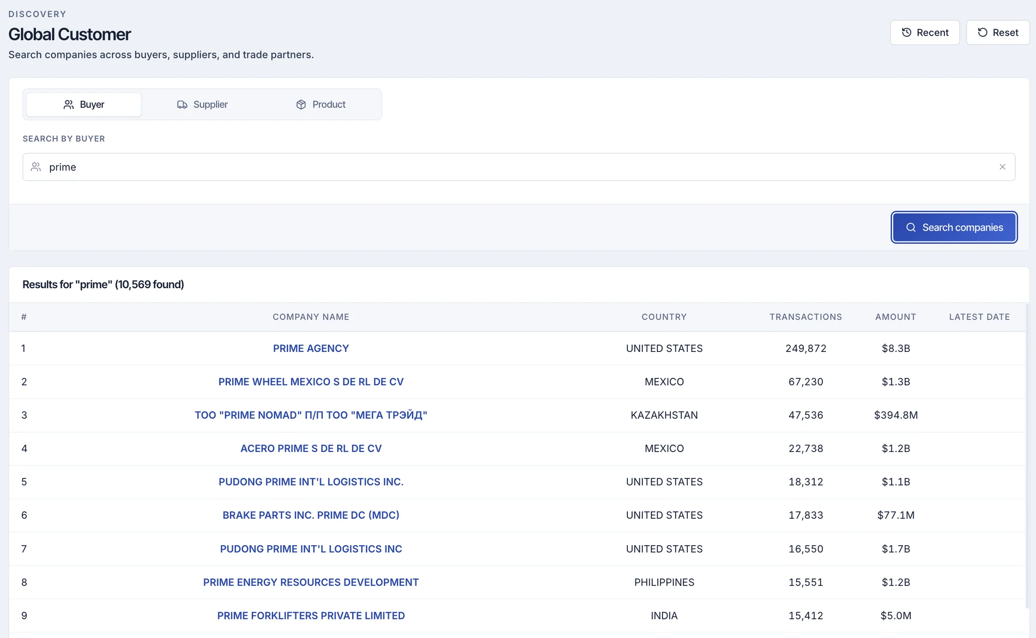1036x638 pixels.
Task: Click the INDIA country cell
Action: pyautogui.click(x=664, y=616)
